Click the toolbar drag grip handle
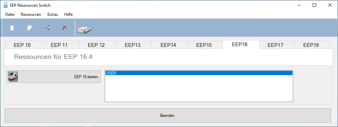The image size is (338, 127). tap(2, 28)
